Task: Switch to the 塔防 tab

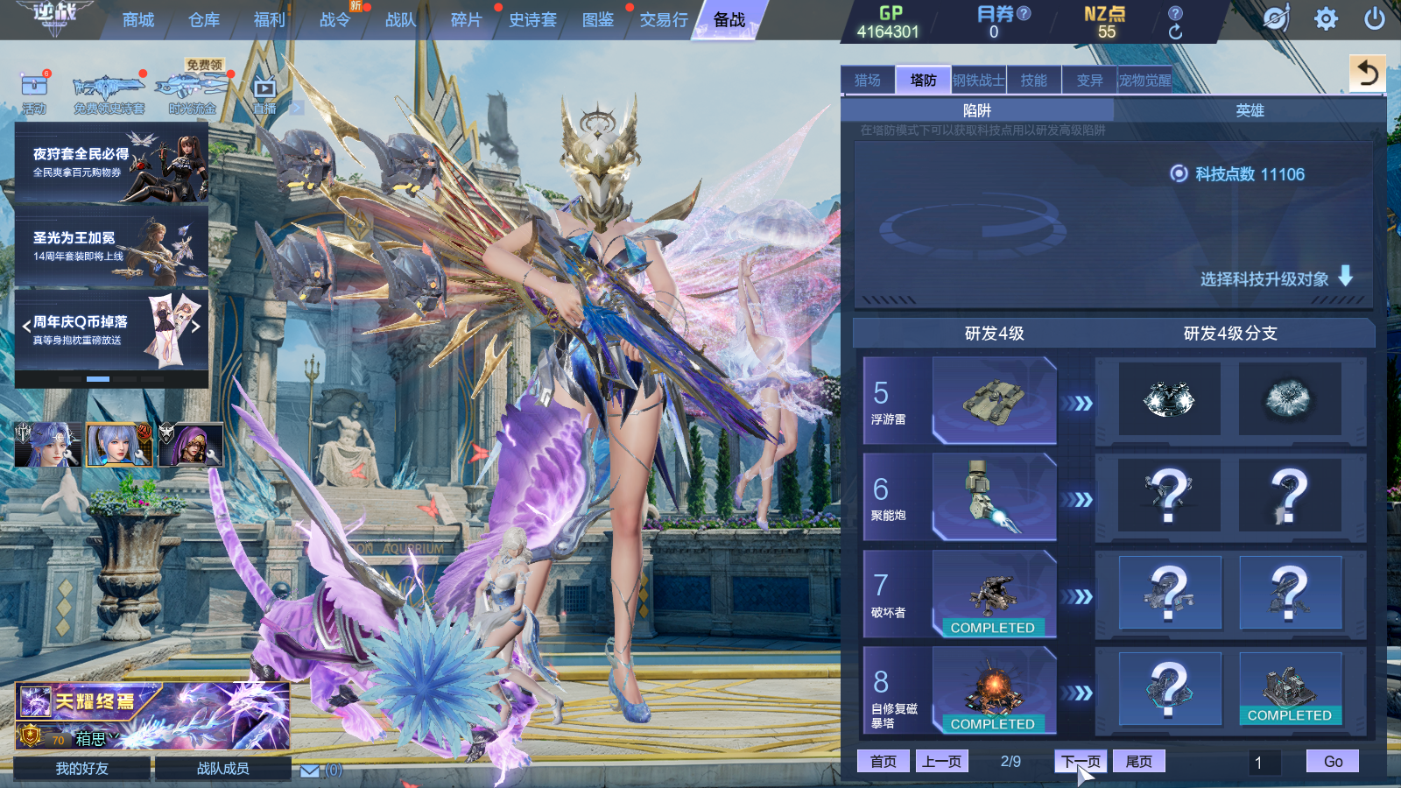Action: point(924,81)
